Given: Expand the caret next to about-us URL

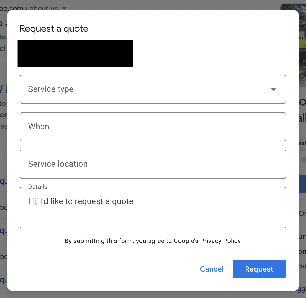Looking at the screenshot, I should (x=64, y=8).
